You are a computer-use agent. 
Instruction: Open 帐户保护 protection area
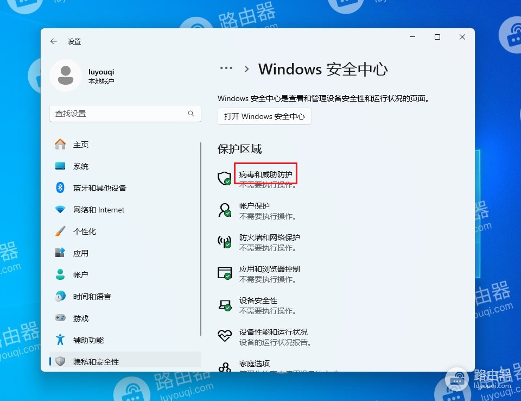click(254, 205)
